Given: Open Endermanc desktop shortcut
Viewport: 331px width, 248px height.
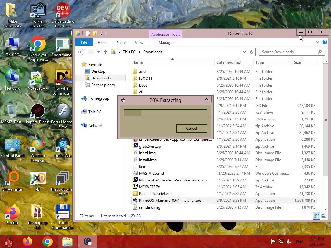Looking at the screenshot, I should pyautogui.click(x=63, y=47).
